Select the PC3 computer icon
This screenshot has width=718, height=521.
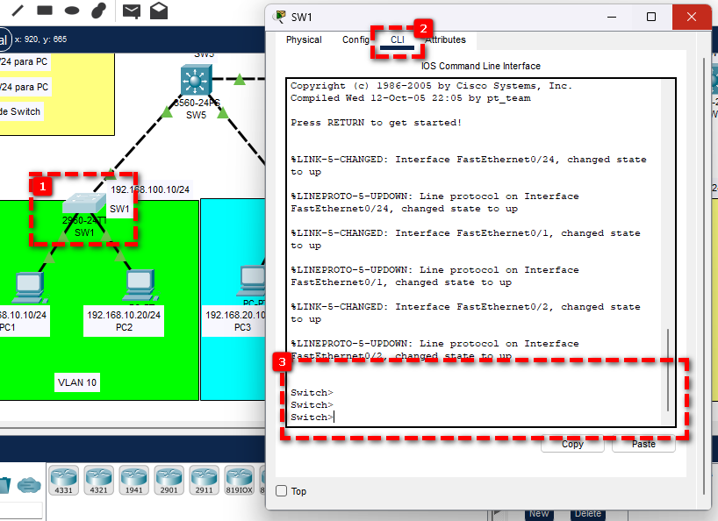pyautogui.click(x=252, y=280)
